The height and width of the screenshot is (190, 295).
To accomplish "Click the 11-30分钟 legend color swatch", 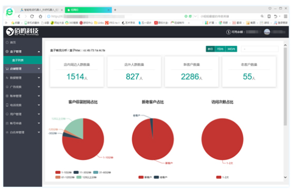I will point(76,173).
